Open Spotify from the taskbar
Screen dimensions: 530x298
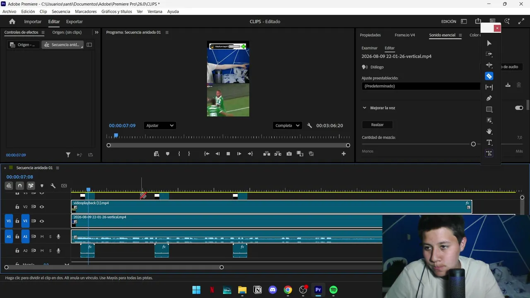[x=333, y=290]
